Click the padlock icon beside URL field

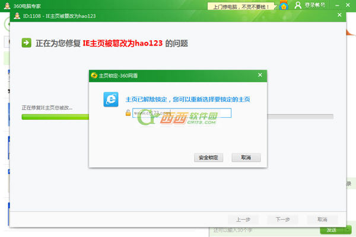[x=128, y=113]
